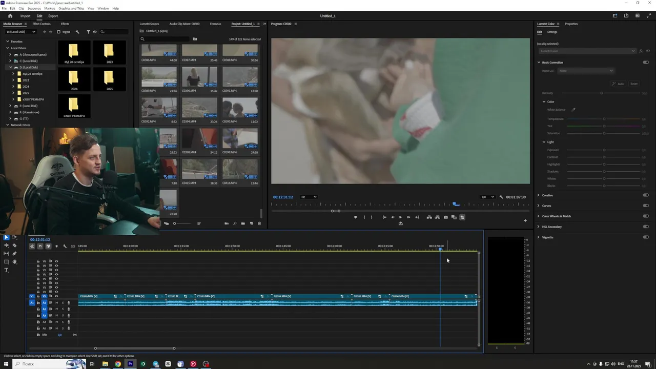
Task: Expand the HSL Secondary section
Action: [538, 227]
